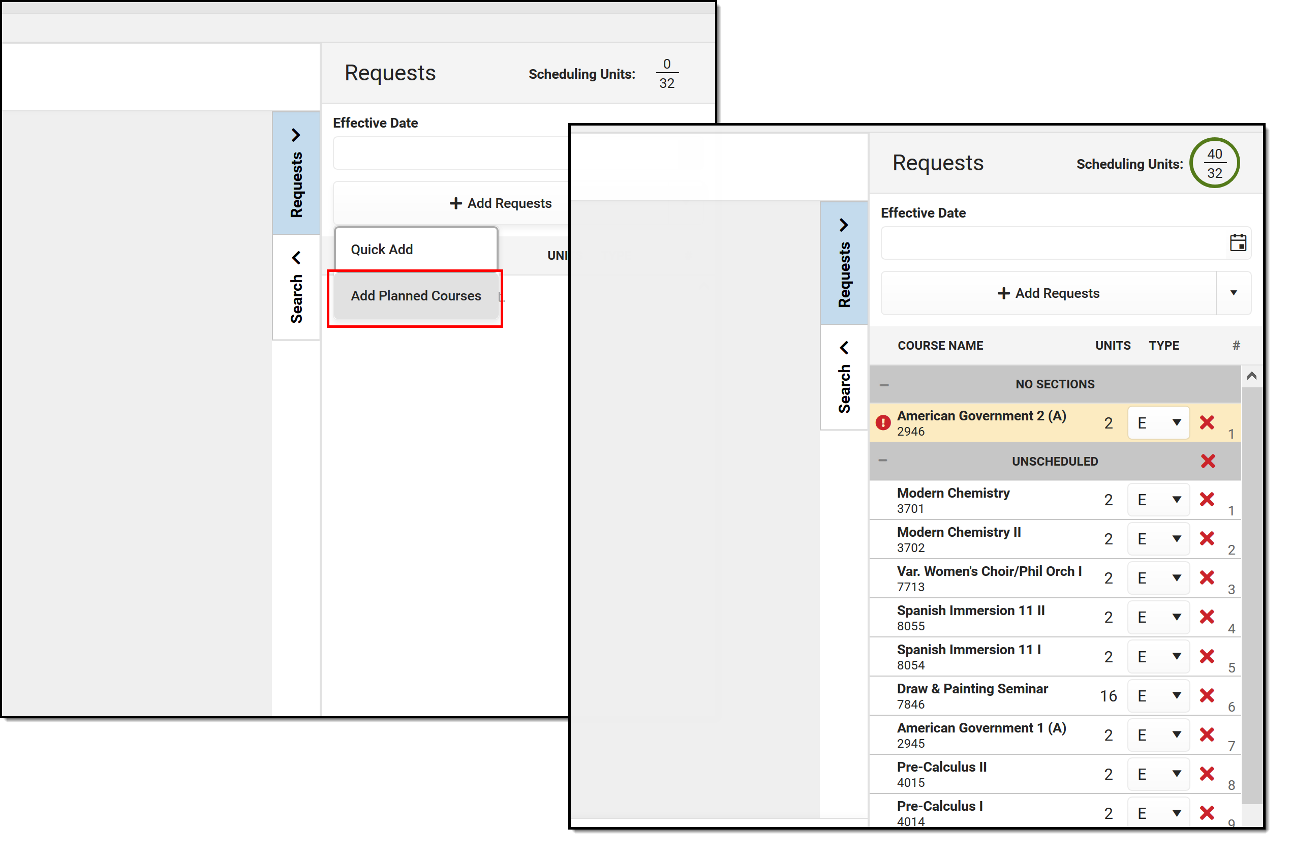This screenshot has height=856, width=1291.
Task: Click red X on the Unscheduled header
Action: 1208,461
